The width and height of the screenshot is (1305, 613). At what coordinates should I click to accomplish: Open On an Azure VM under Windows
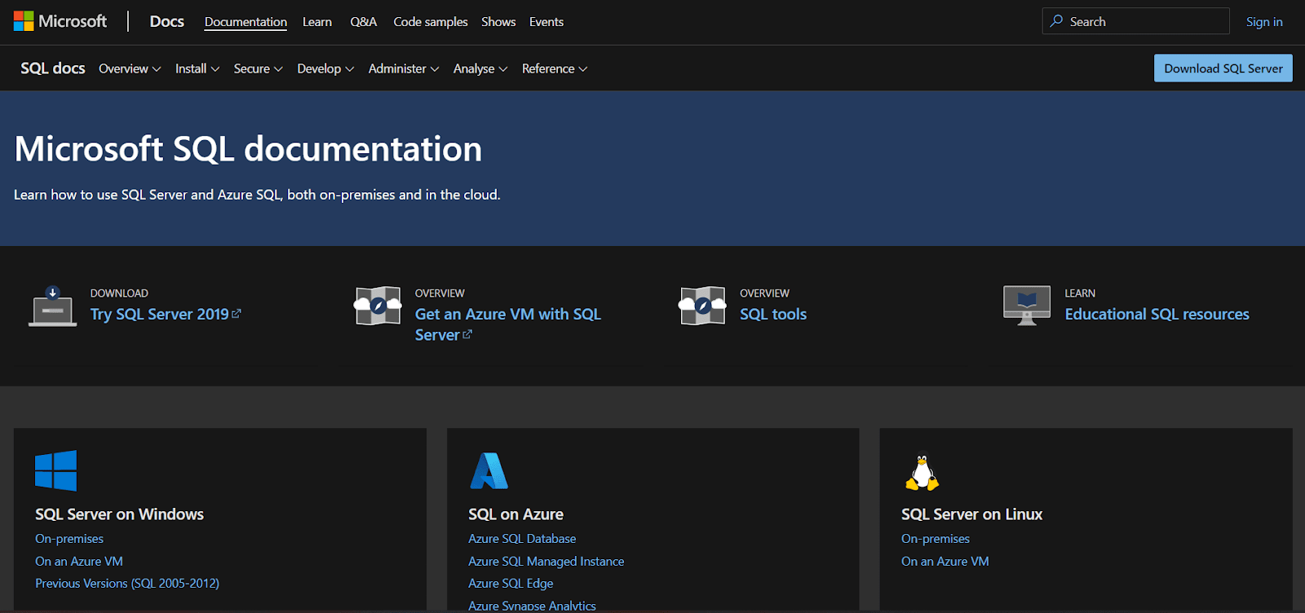pyautogui.click(x=79, y=562)
